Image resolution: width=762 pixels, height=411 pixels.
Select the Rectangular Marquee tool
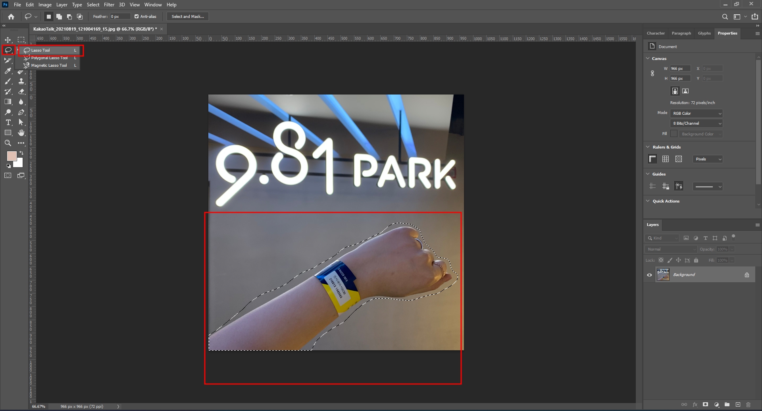click(x=21, y=40)
